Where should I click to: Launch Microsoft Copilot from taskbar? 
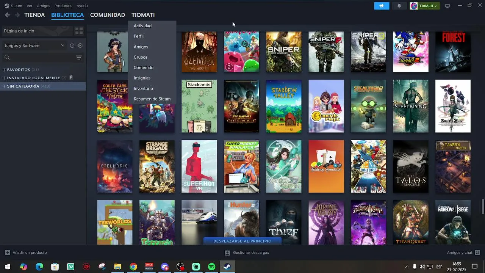(x=23, y=267)
